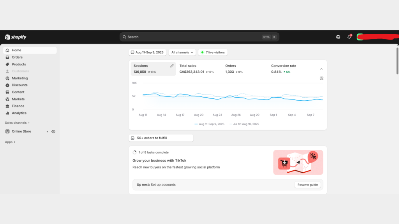Image resolution: width=399 pixels, height=224 pixels.
Task: Collapse the metrics card with the chevron
Action: pyautogui.click(x=321, y=69)
